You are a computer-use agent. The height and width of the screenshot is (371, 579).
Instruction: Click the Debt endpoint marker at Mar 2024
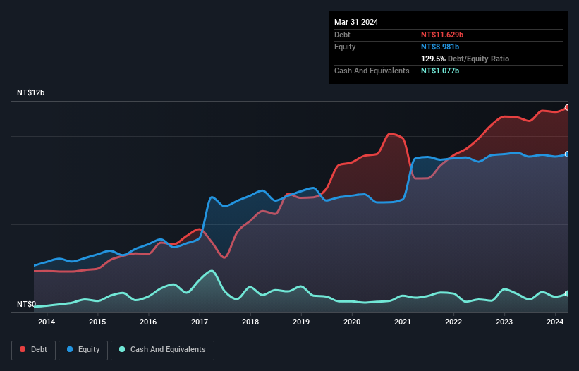coord(567,107)
